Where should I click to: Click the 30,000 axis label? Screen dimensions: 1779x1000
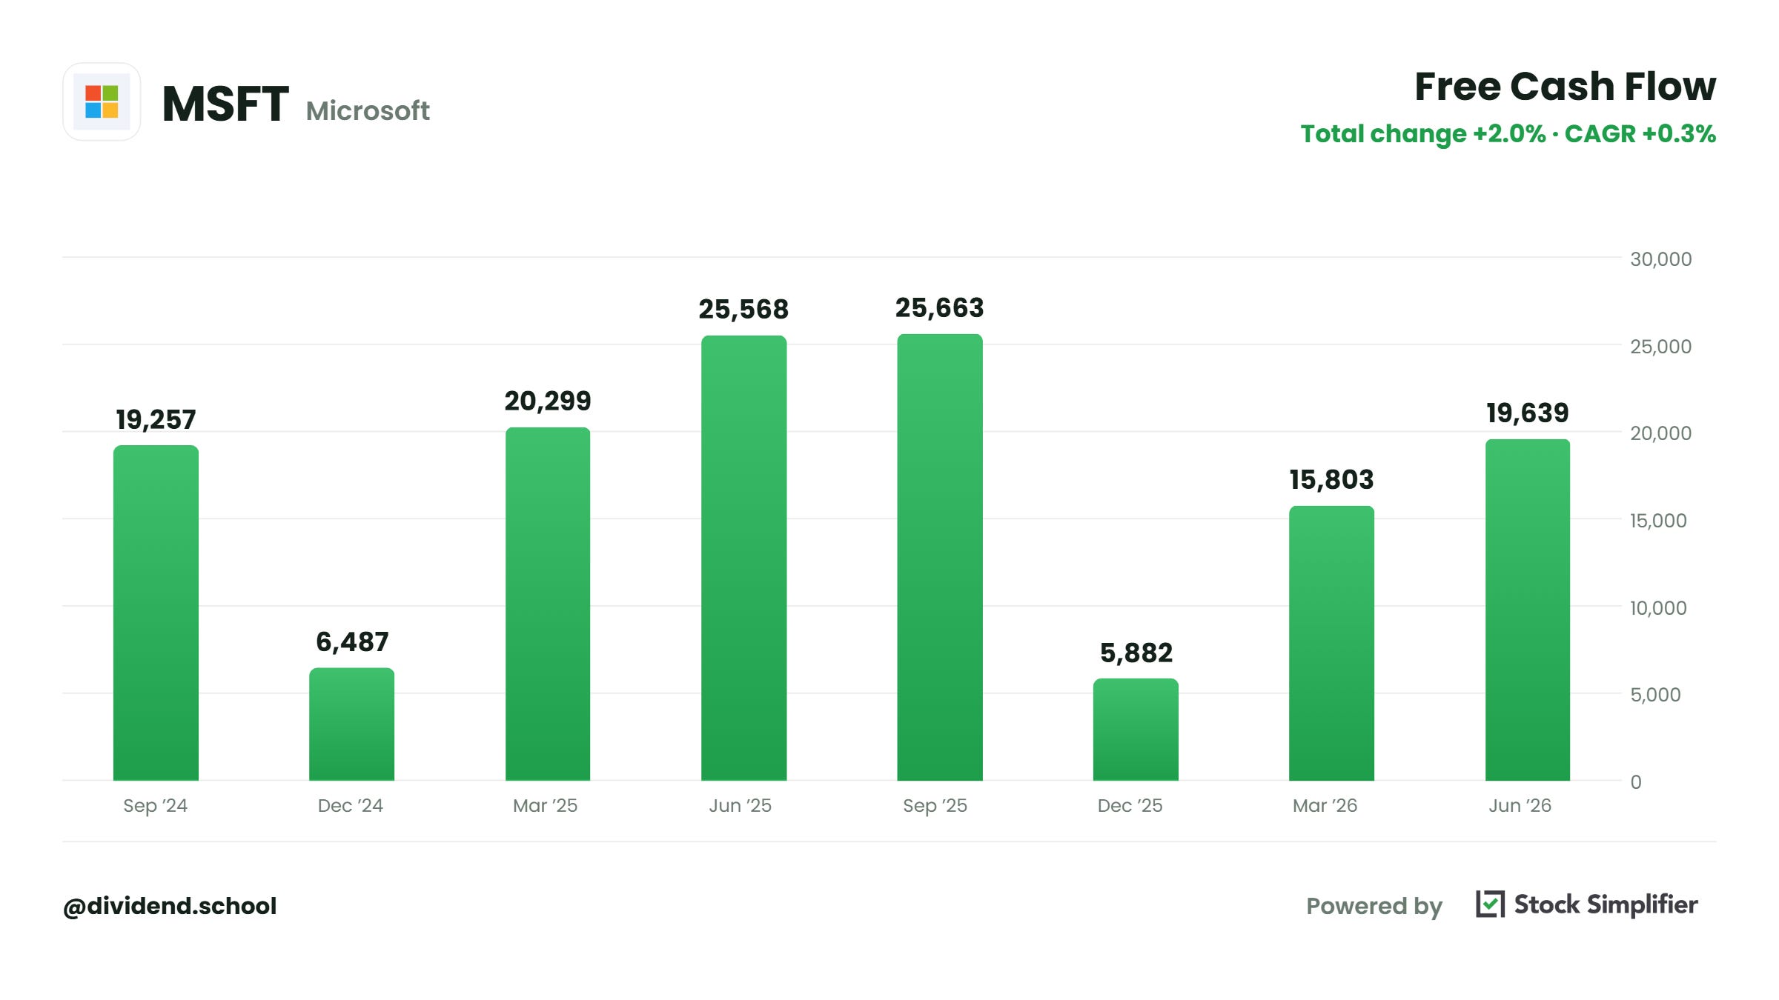point(1660,259)
